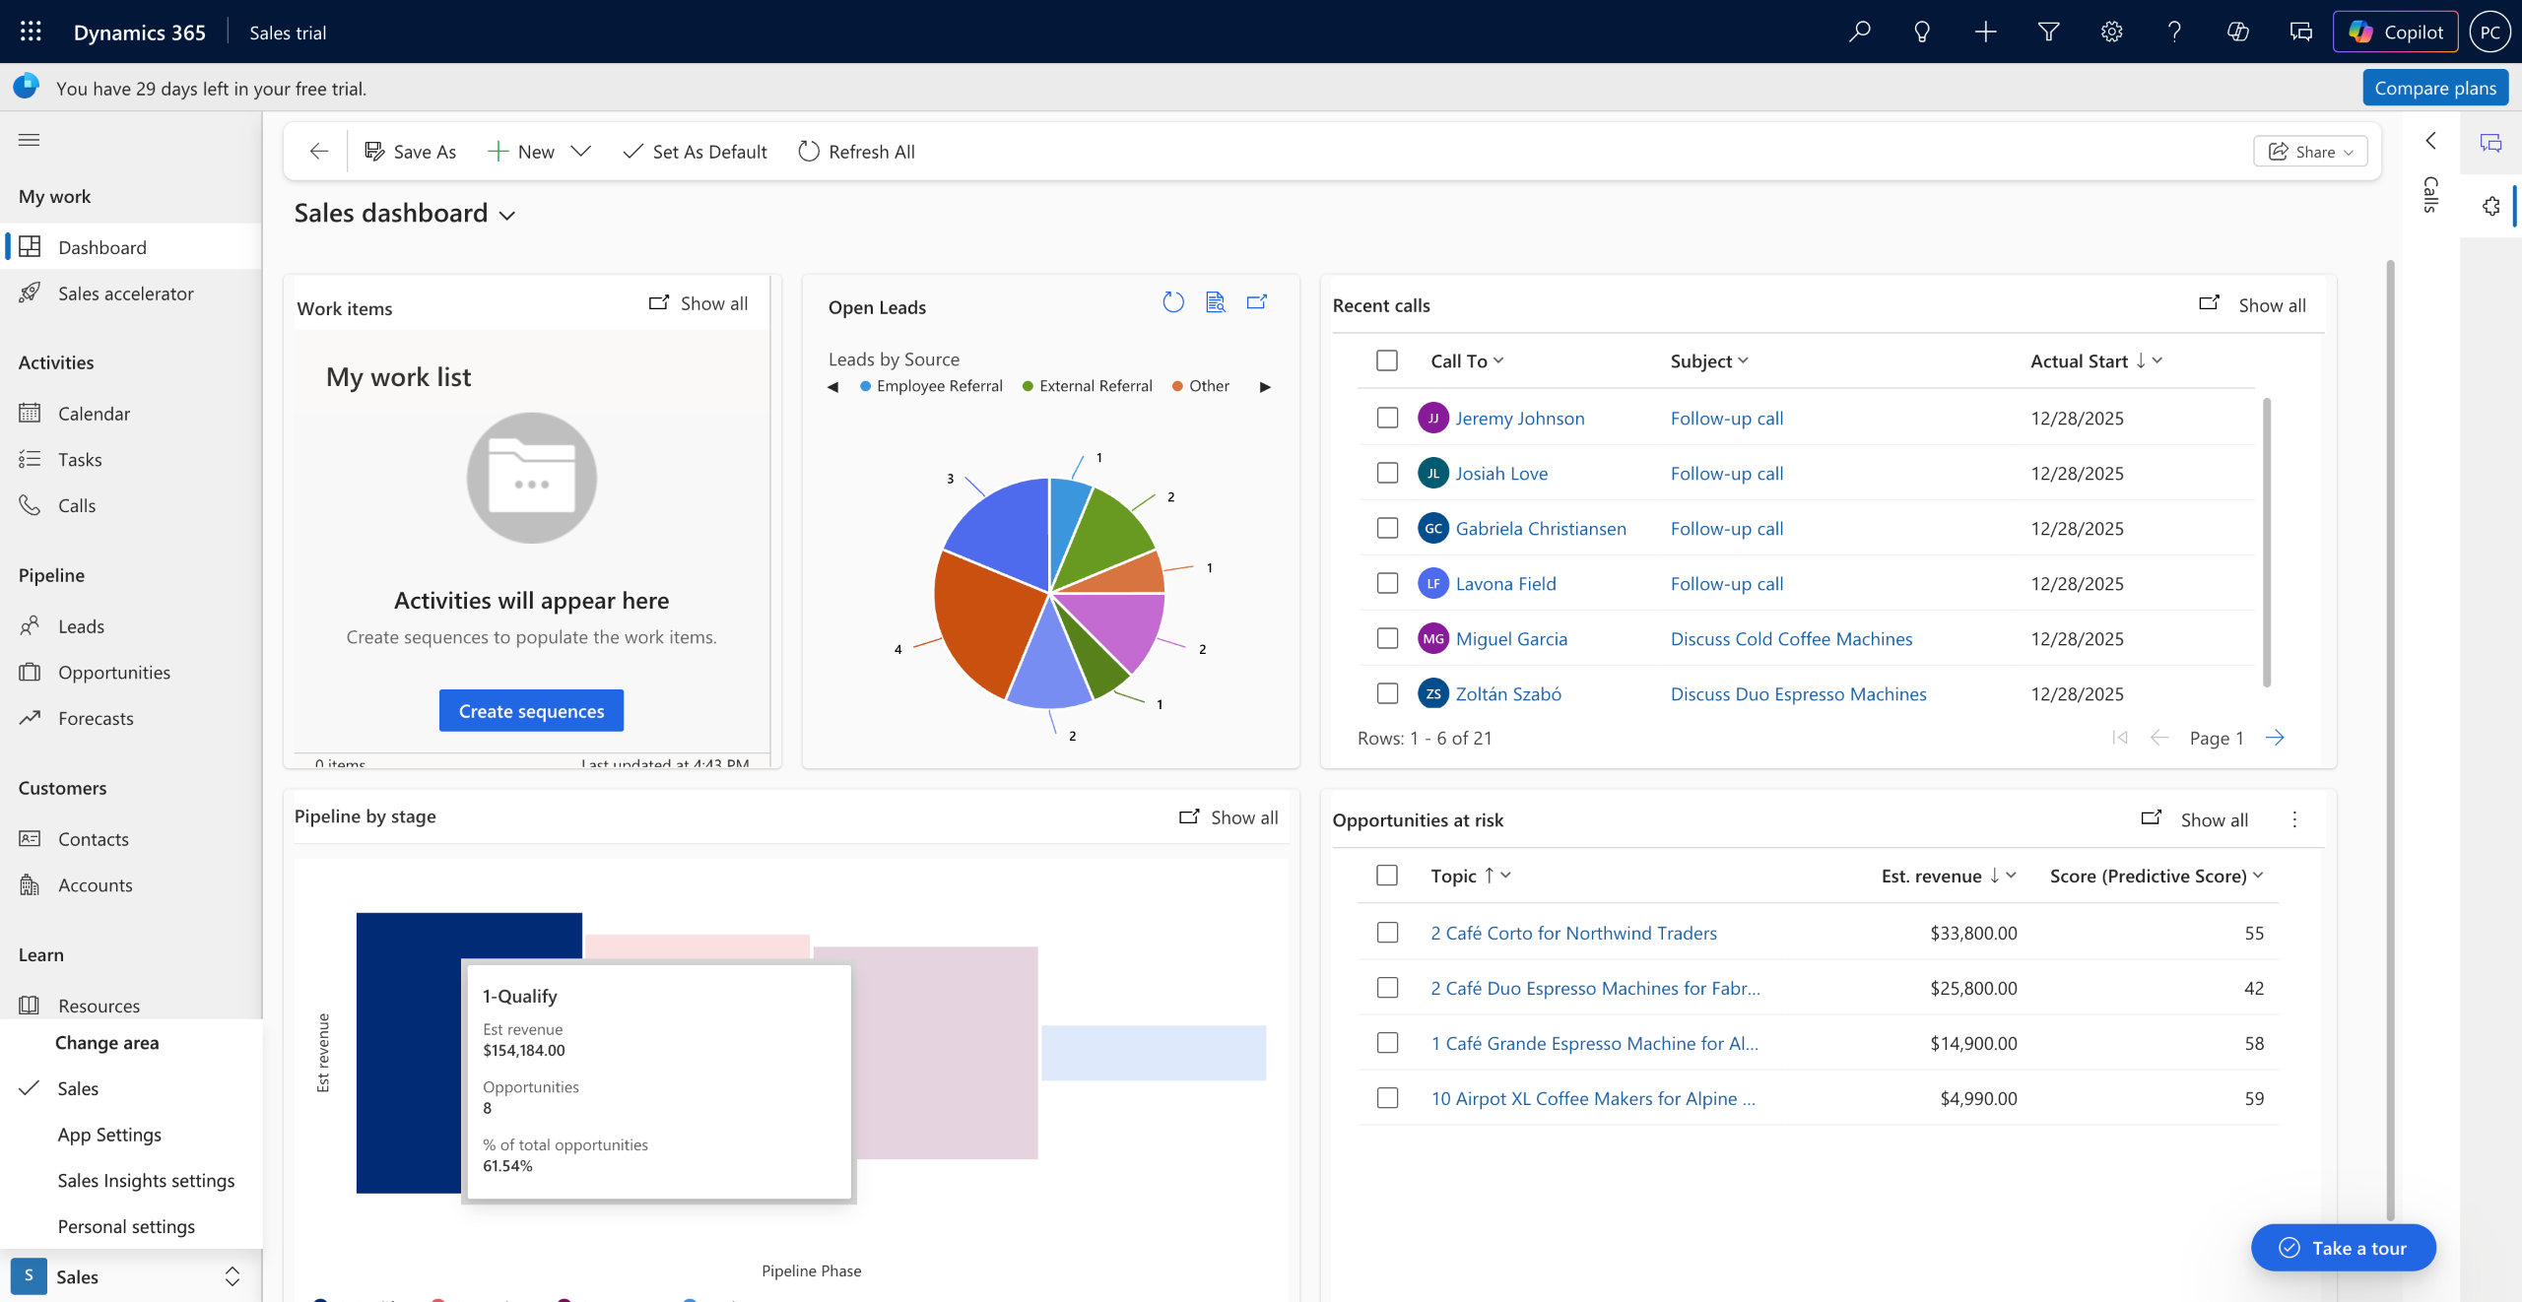Open the Settings gear icon
Image resolution: width=2522 pixels, height=1302 pixels.
coord(2111,32)
